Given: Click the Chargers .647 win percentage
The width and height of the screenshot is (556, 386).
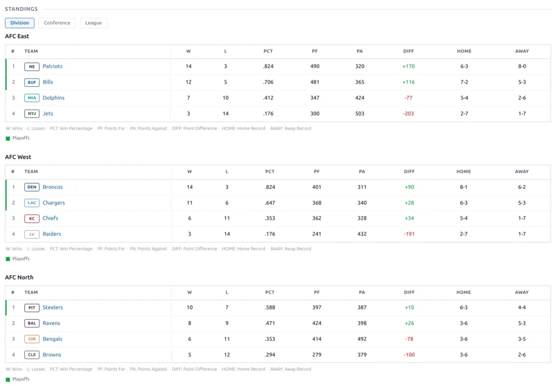Looking at the screenshot, I should click(270, 203).
